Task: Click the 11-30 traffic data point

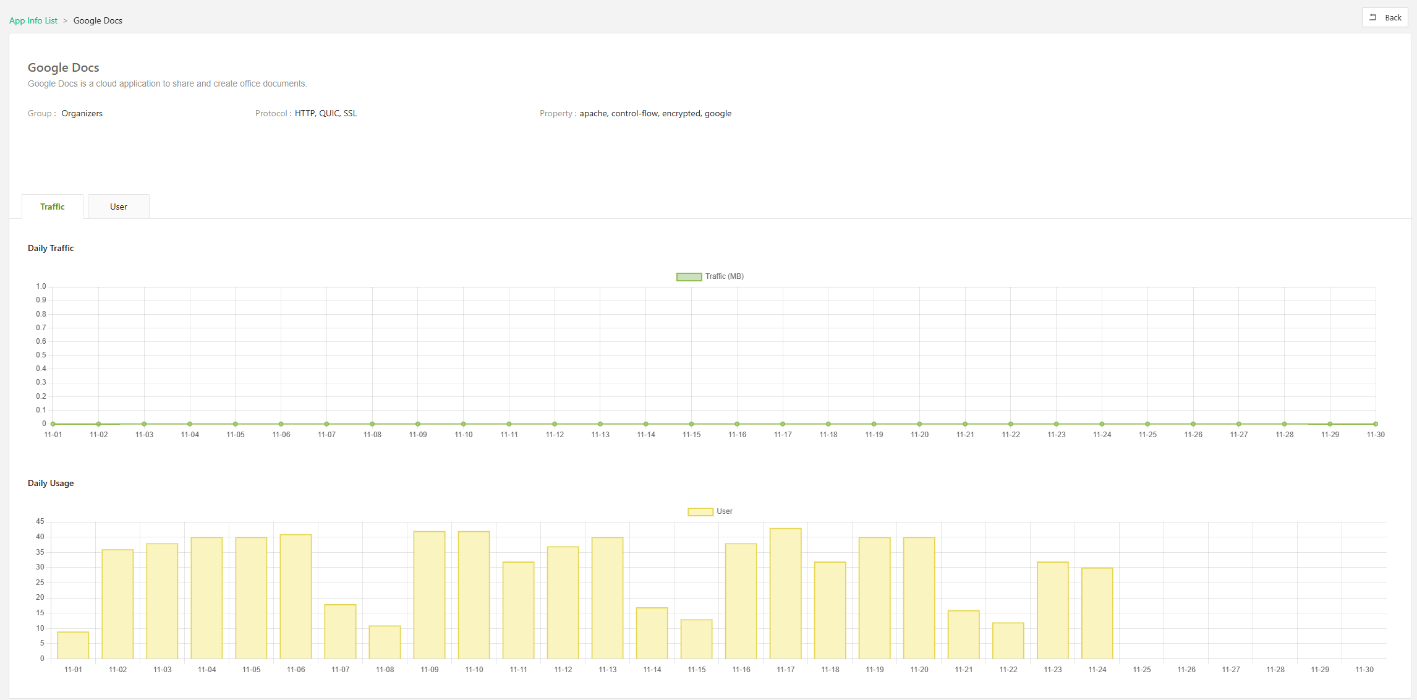Action: pos(1376,424)
